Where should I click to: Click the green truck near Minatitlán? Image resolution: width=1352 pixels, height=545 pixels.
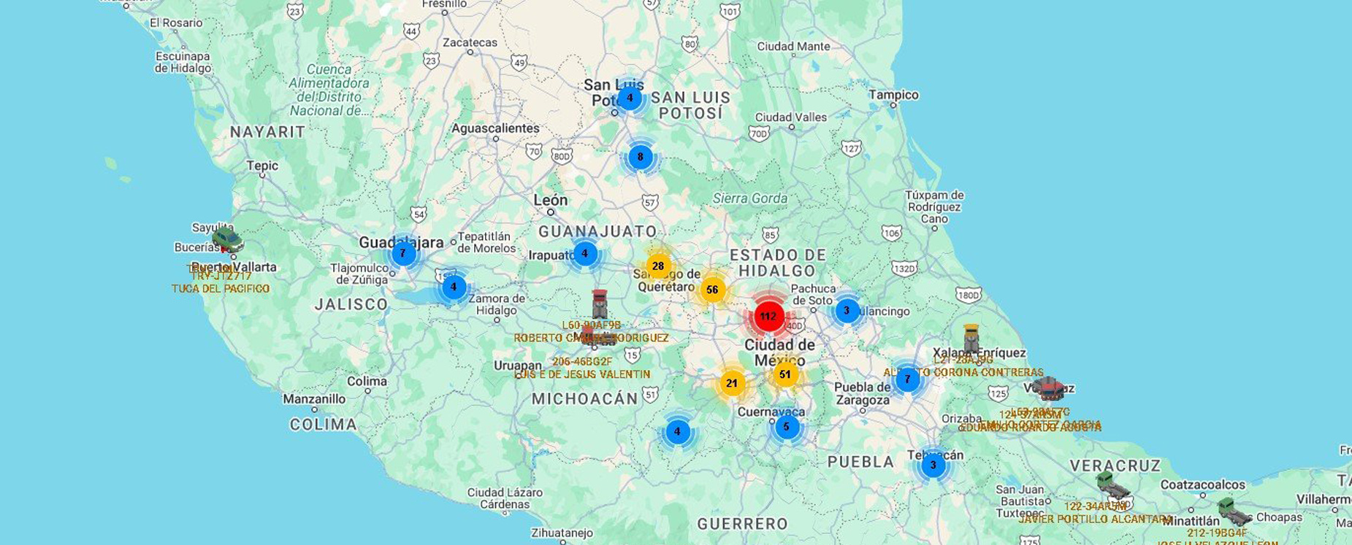click(x=1234, y=511)
